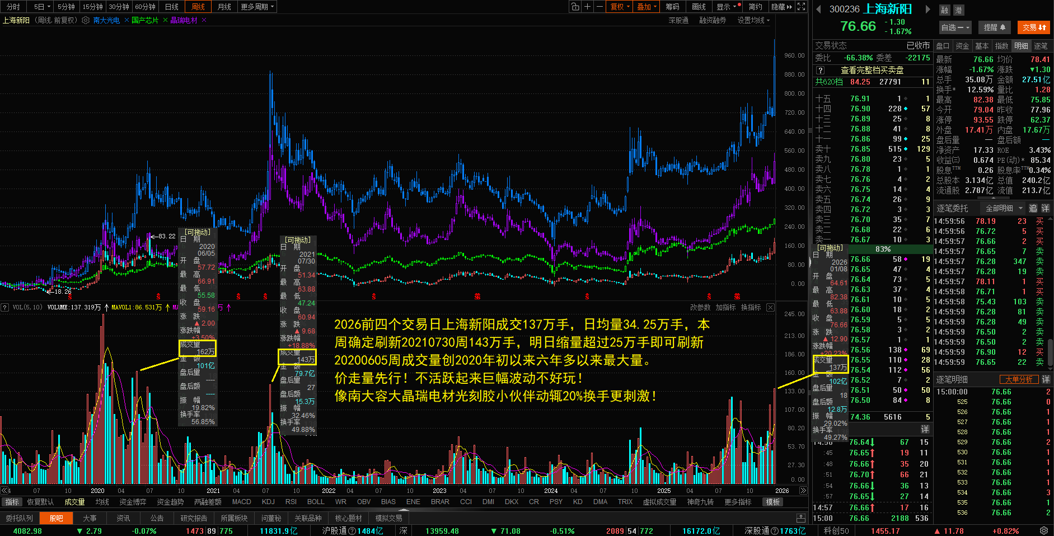Click the help question mark beside 查看完整档买卖盘
Viewport: 1054px width, 536px height.
tap(821, 70)
